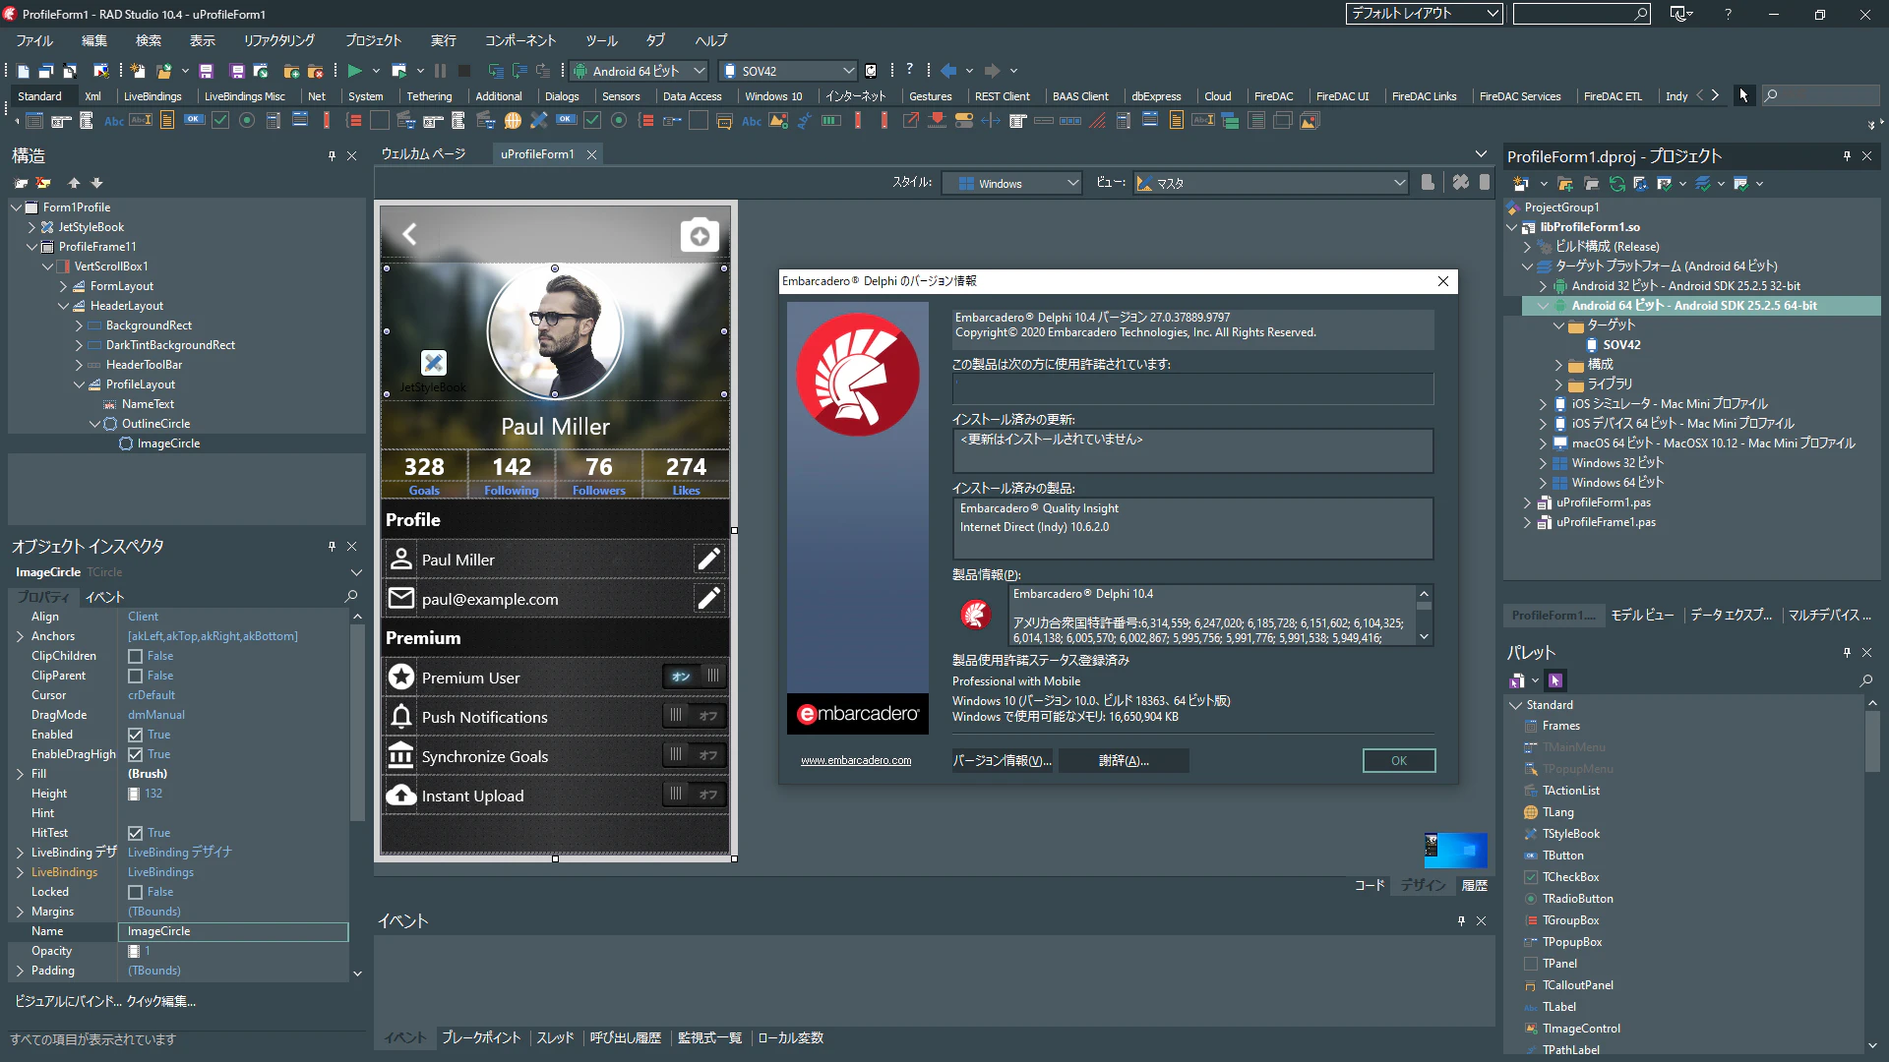Click the Name property input field
The height and width of the screenshot is (1062, 1889).
(x=233, y=931)
